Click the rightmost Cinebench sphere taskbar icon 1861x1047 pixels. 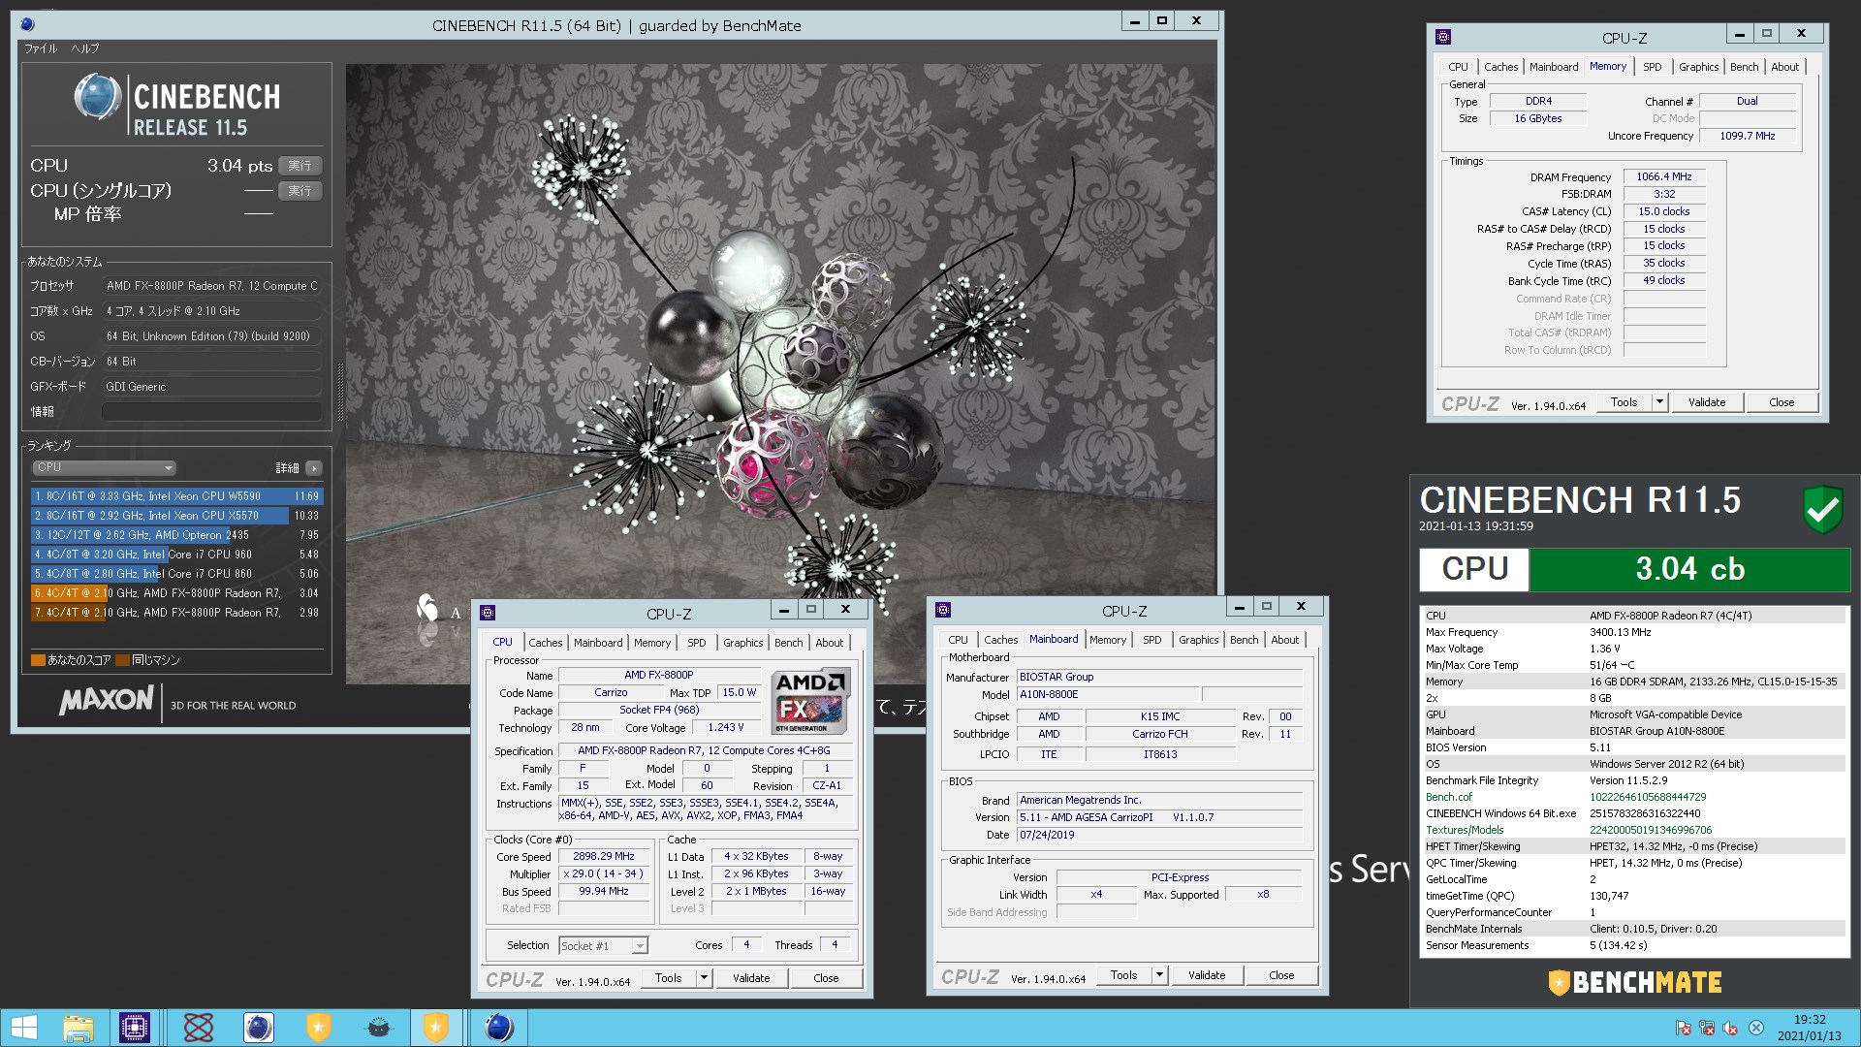tap(498, 1028)
